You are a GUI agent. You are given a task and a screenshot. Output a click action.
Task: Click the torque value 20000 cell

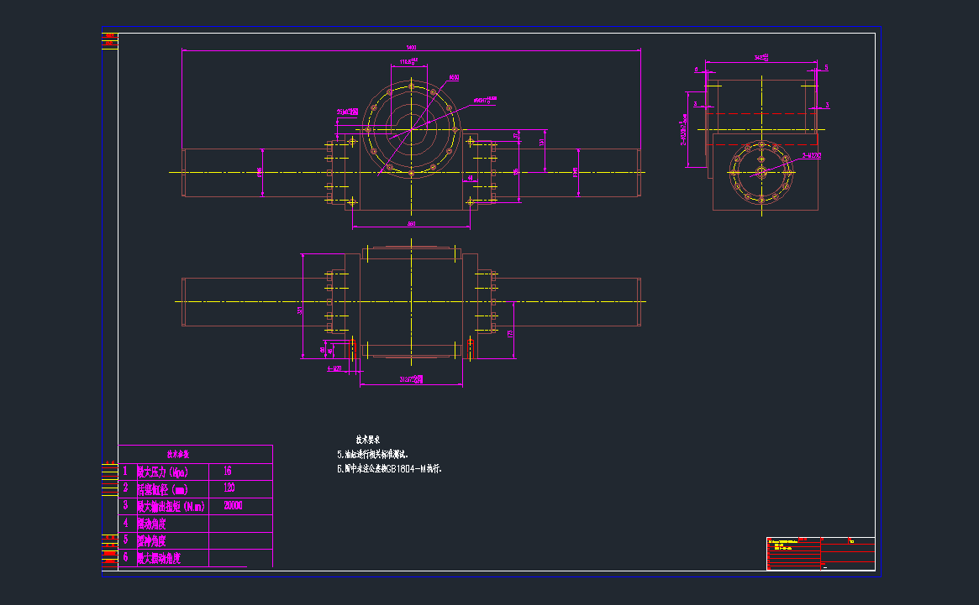coord(233,506)
